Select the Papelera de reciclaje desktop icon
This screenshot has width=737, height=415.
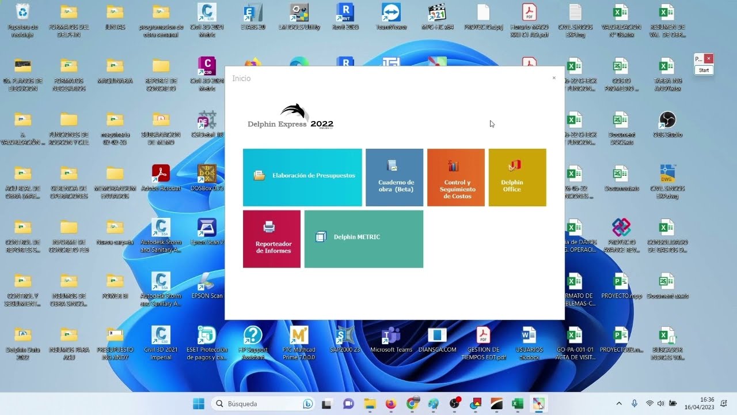[x=23, y=20]
